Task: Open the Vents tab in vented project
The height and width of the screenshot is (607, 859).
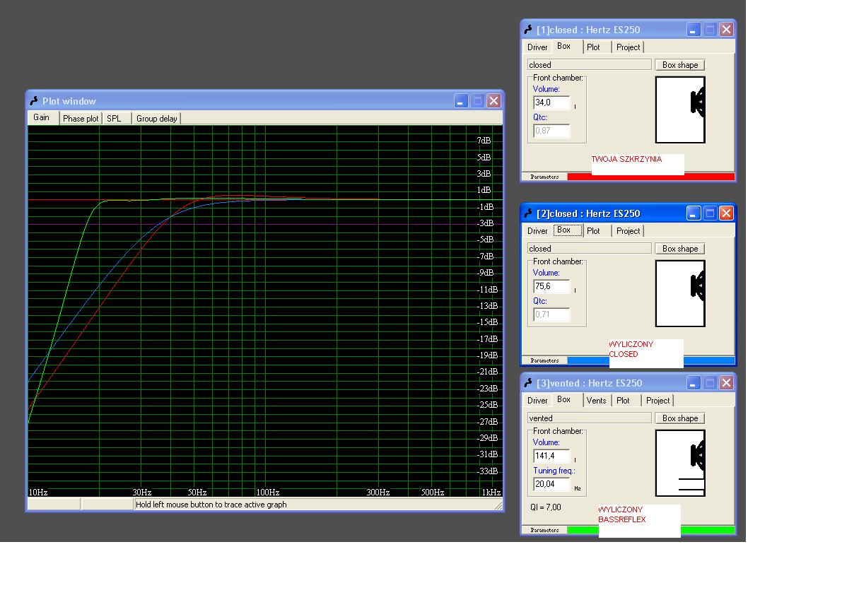Action: (597, 401)
